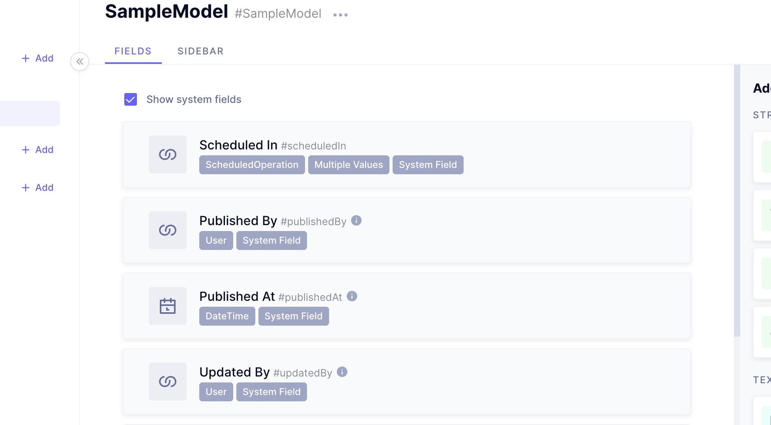The width and height of the screenshot is (771, 425).
Task: Click the topmost Add link in sidebar
Action: click(x=37, y=58)
